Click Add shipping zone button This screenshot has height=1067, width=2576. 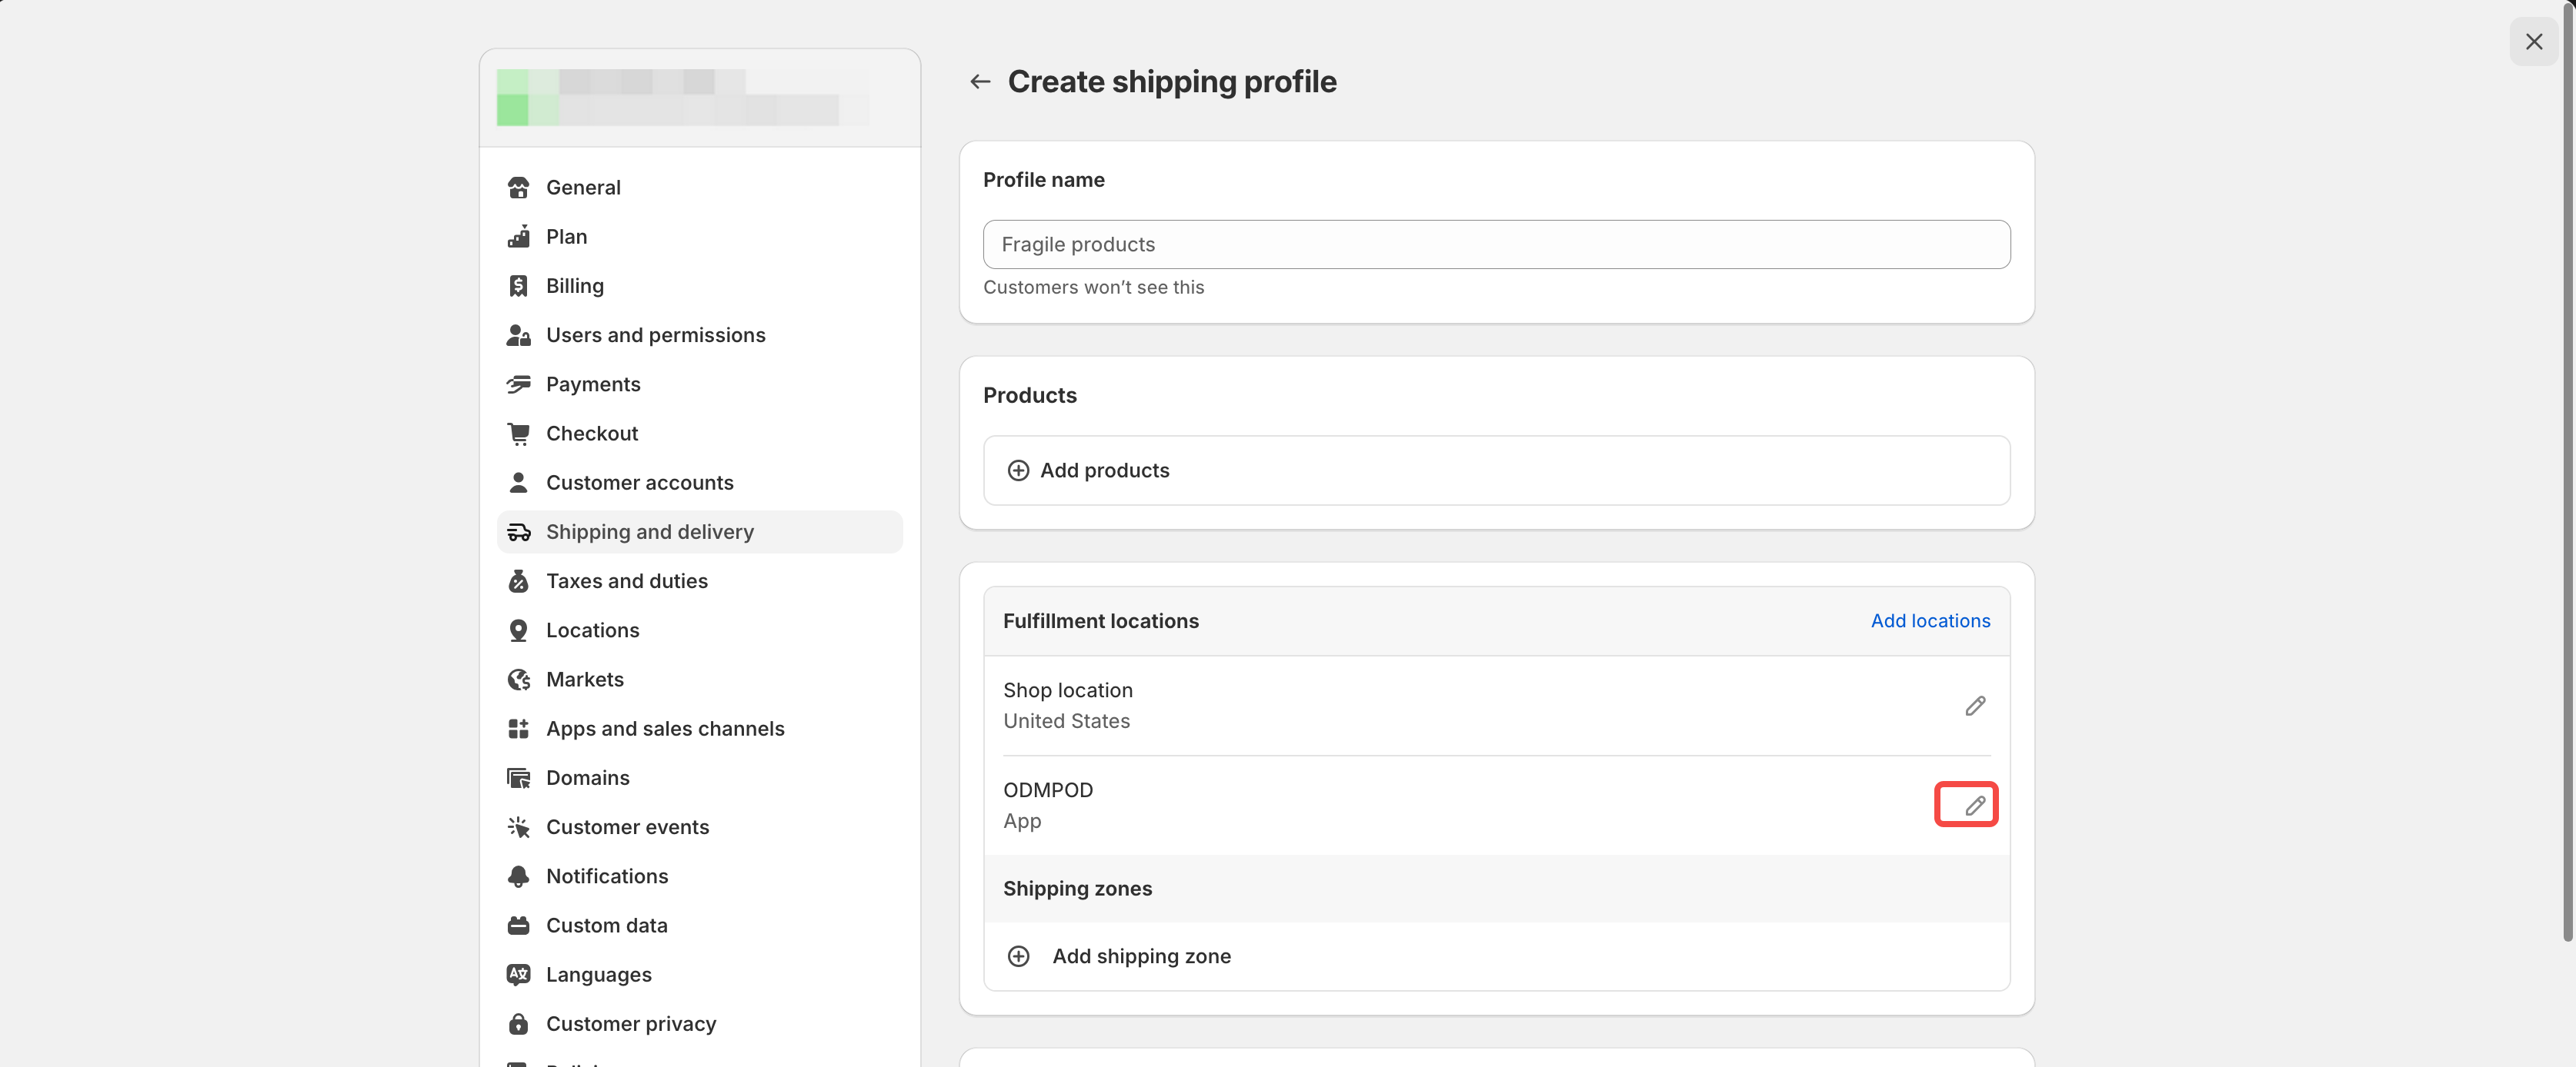point(1141,956)
